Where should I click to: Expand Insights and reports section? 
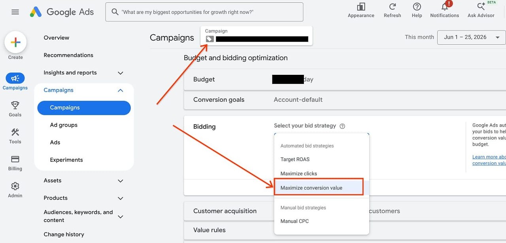(x=121, y=73)
